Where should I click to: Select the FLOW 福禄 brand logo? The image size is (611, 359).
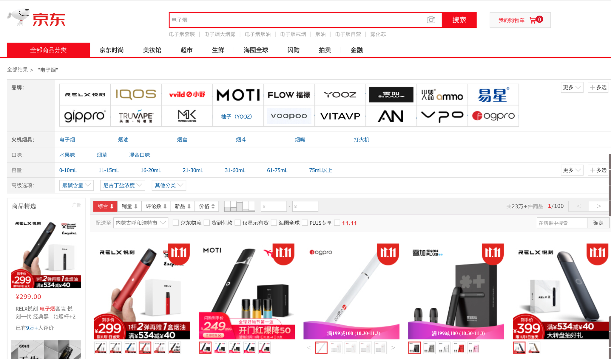pos(289,95)
